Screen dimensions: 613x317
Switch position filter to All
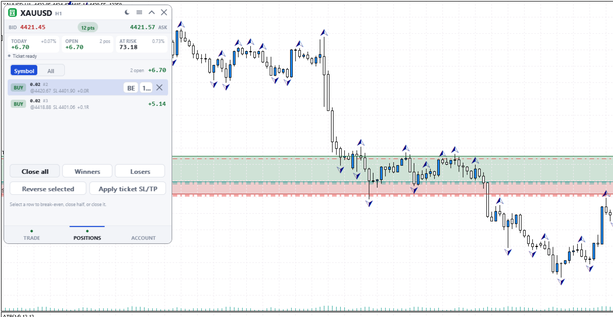coord(51,71)
